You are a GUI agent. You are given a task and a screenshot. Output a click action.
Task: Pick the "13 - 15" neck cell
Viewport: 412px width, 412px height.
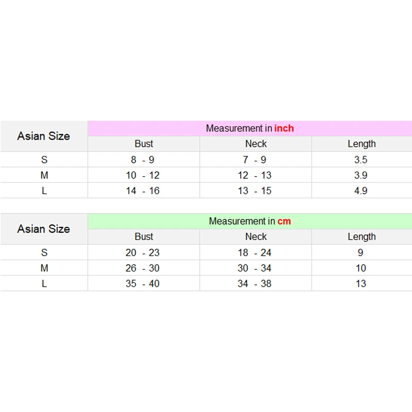(x=254, y=191)
